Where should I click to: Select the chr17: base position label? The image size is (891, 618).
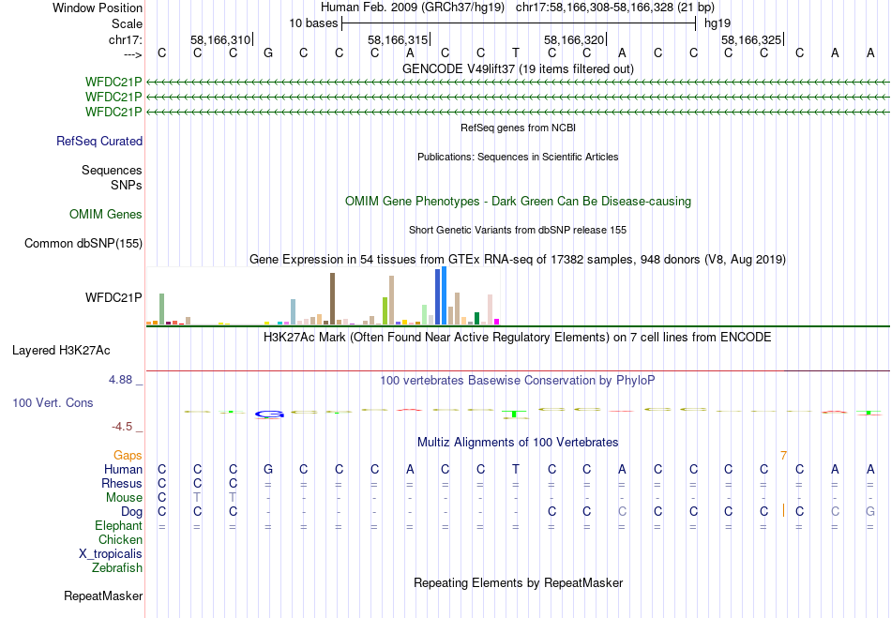[125, 39]
